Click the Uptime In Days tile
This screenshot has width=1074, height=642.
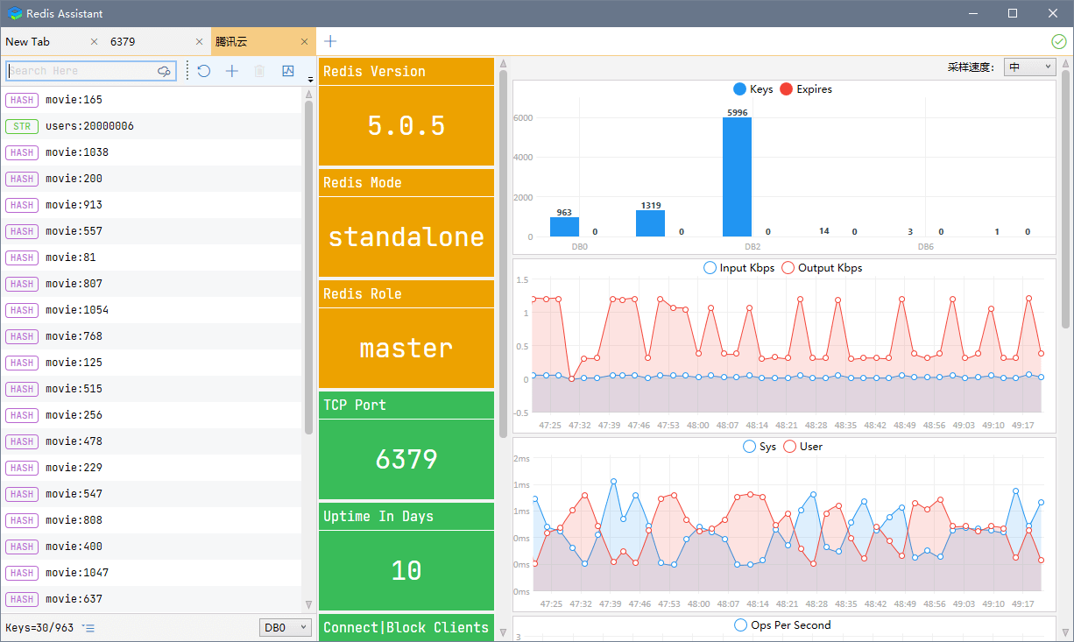[x=406, y=557]
